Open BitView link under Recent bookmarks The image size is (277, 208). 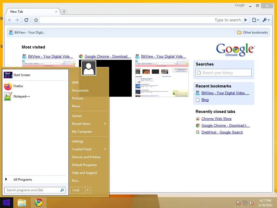tap(225, 93)
